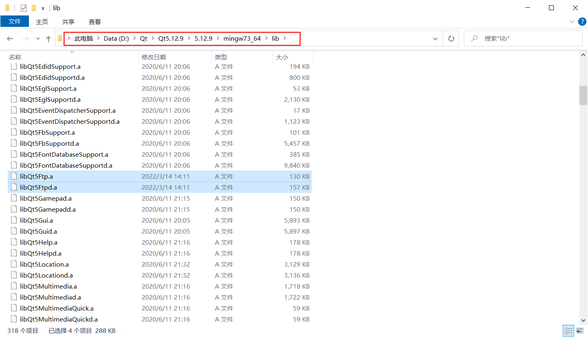Select file libQt5EdidSupport.a
The width and height of the screenshot is (588, 337).
click(160, 66)
